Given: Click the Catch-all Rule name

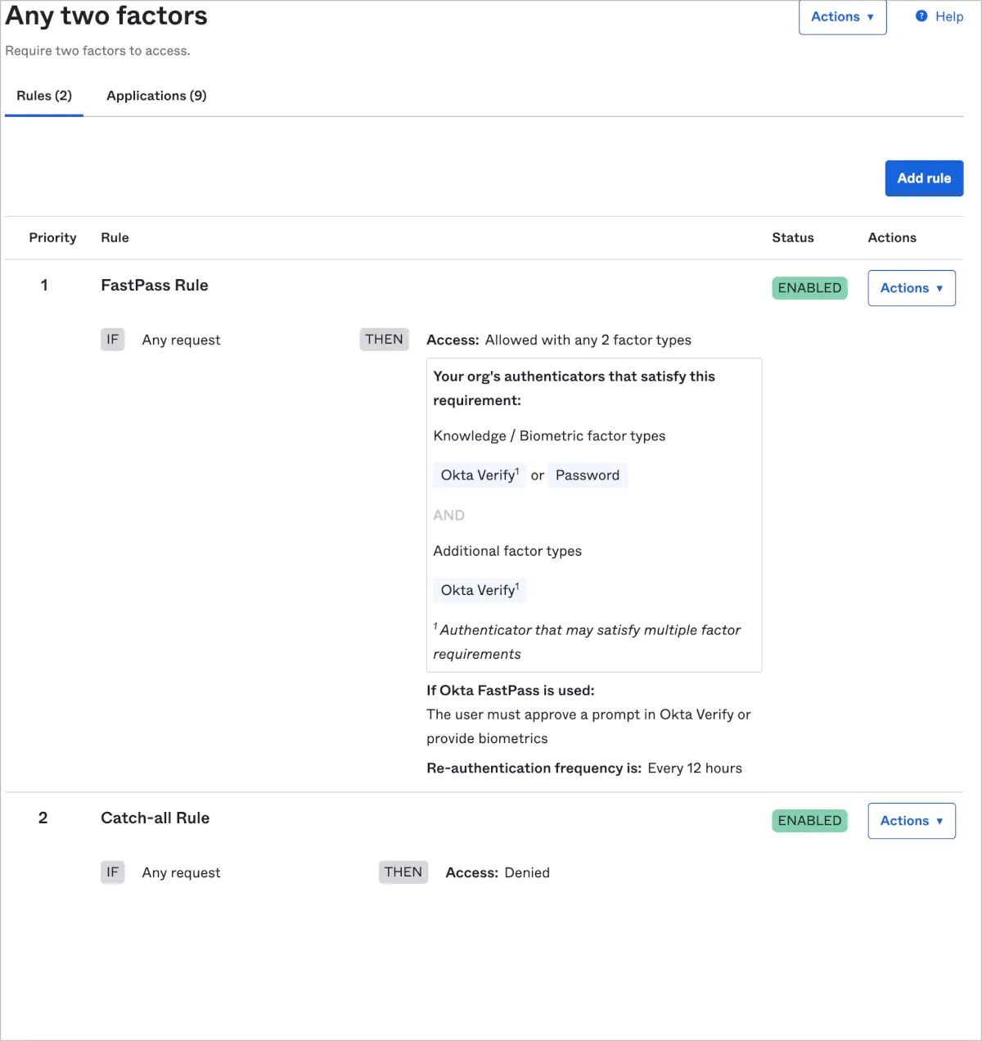Looking at the screenshot, I should pyautogui.click(x=155, y=818).
